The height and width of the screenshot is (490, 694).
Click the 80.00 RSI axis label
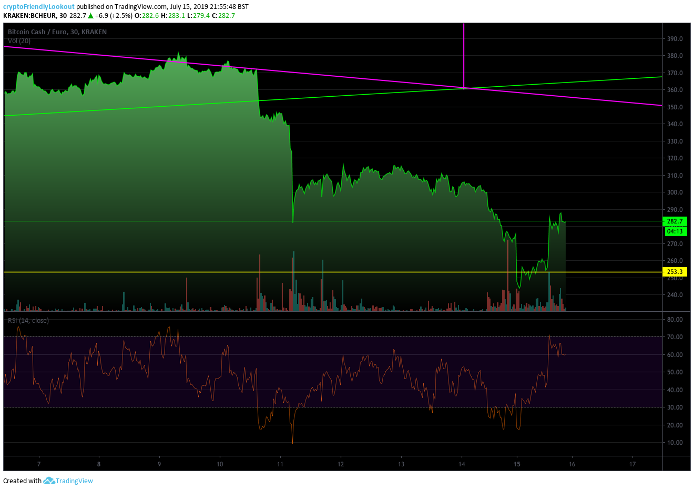coord(675,320)
